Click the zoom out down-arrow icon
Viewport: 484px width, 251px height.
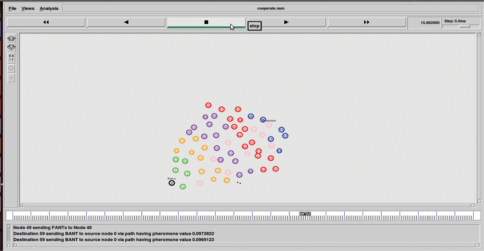[11, 47]
